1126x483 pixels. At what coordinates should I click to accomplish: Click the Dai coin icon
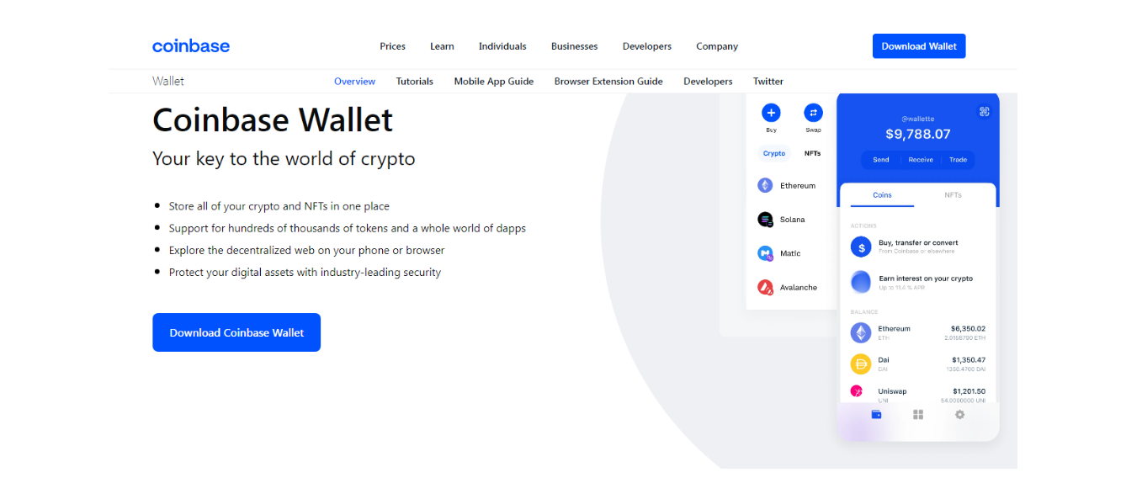[860, 364]
